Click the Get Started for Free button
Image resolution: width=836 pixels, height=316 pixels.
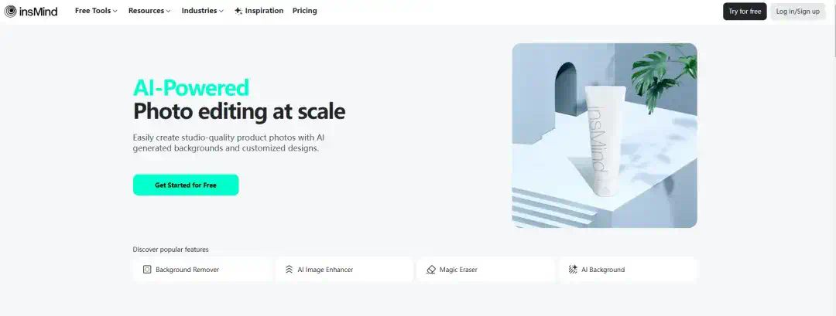coord(186,185)
